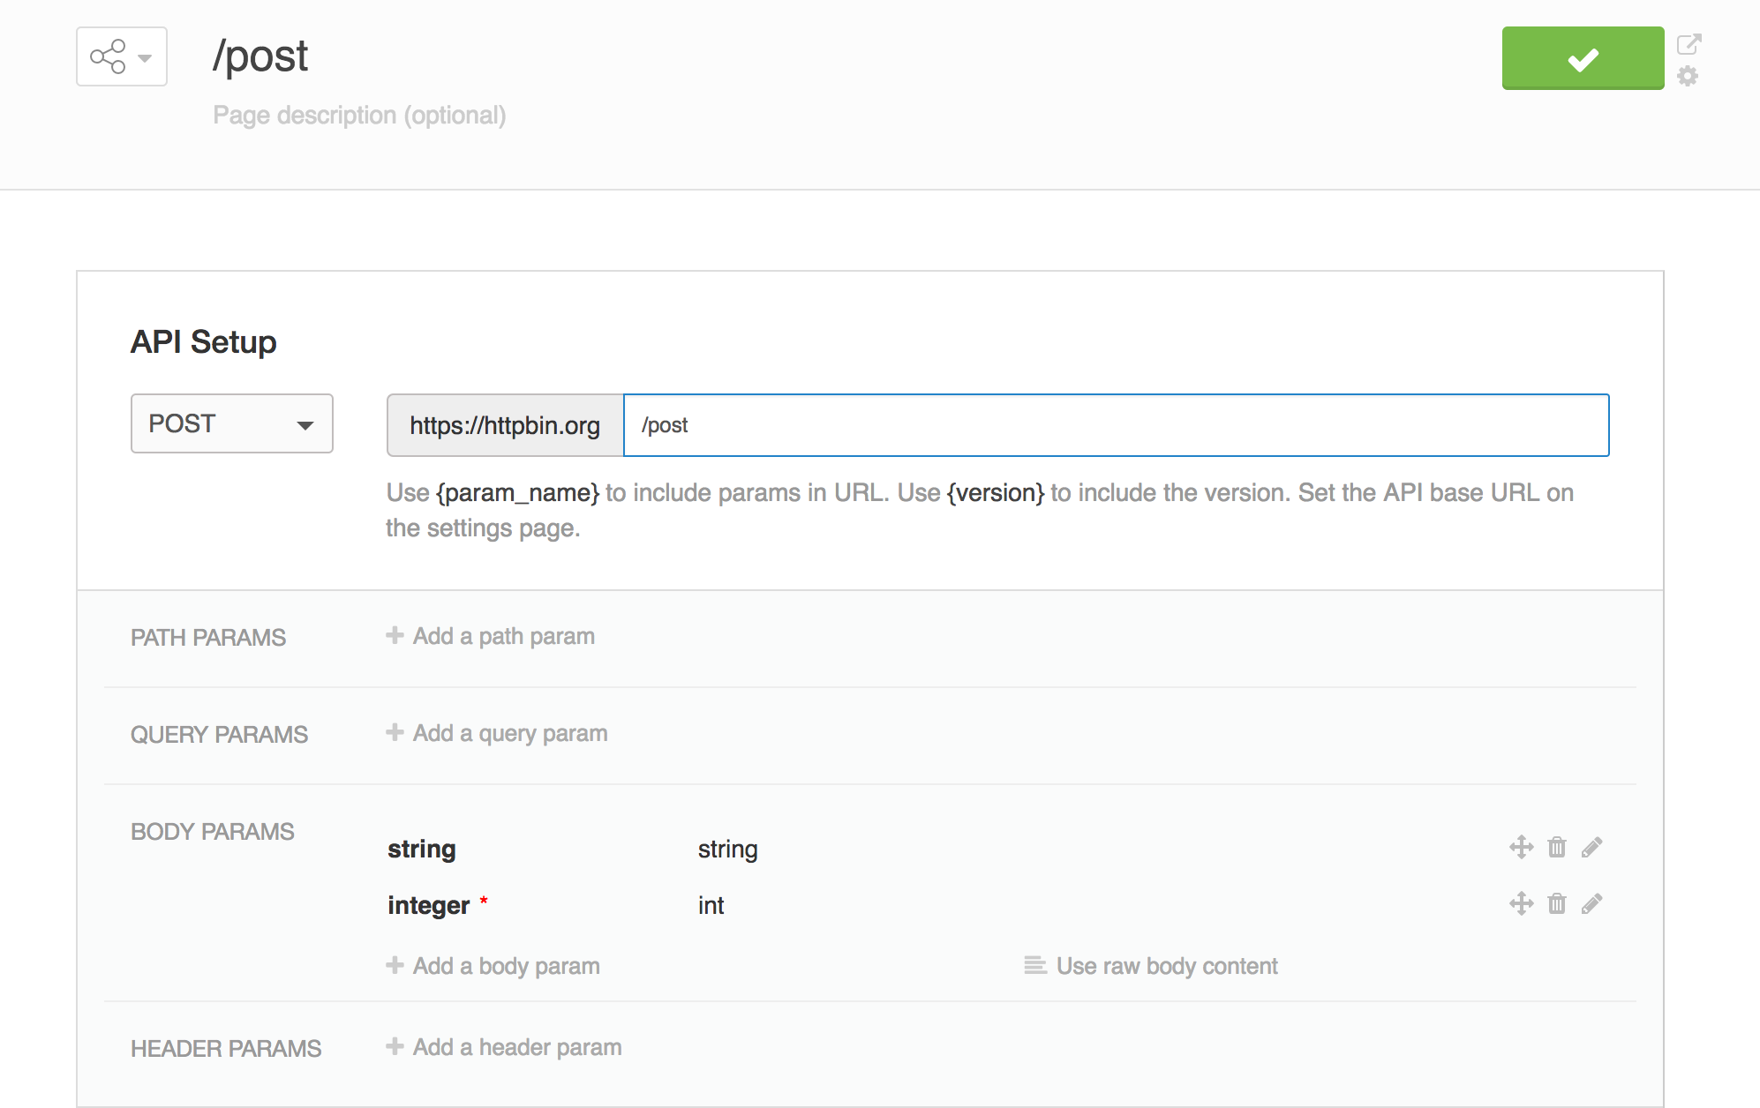Delete the string body param via trash icon
The image size is (1760, 1108).
click(x=1556, y=848)
